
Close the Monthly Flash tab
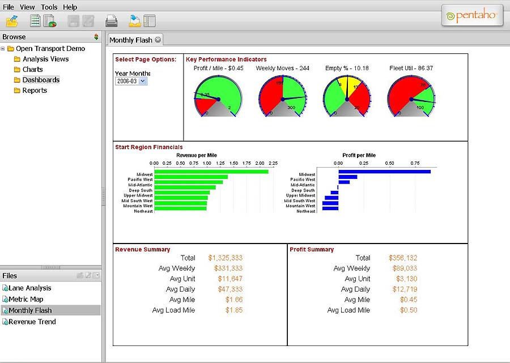point(158,40)
